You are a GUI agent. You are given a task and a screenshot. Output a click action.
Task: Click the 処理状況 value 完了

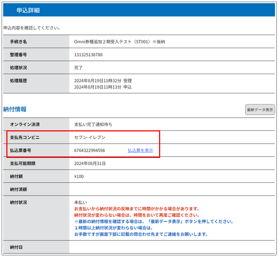79,67
